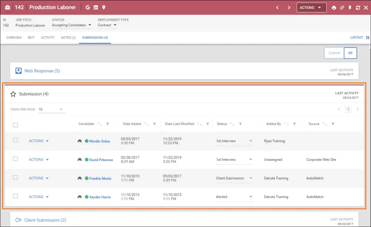Open the David Peterson candidate link
The width and height of the screenshot is (371, 227).
(x=101, y=160)
